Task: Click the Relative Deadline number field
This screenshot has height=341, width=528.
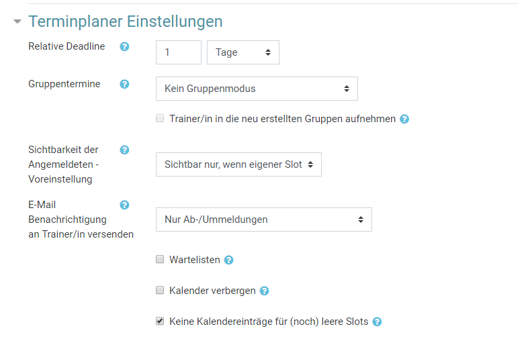Action: 179,52
